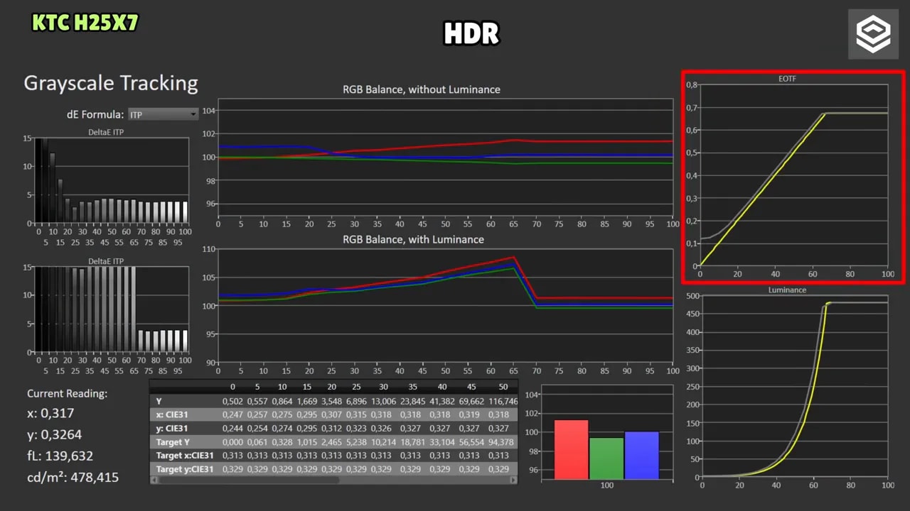Open the dE Formula ITP dropdown
The height and width of the screenshot is (511, 910).
click(163, 114)
